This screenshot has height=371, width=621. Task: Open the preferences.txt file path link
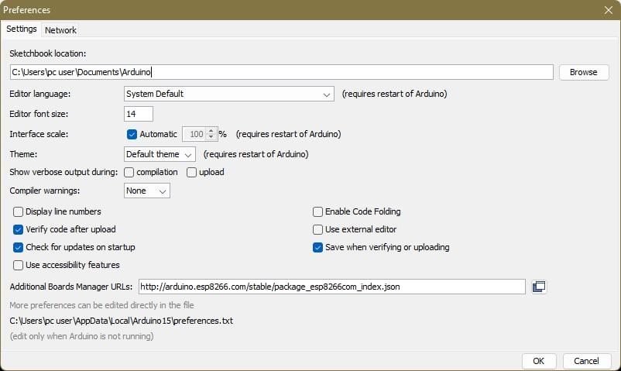[122, 321]
